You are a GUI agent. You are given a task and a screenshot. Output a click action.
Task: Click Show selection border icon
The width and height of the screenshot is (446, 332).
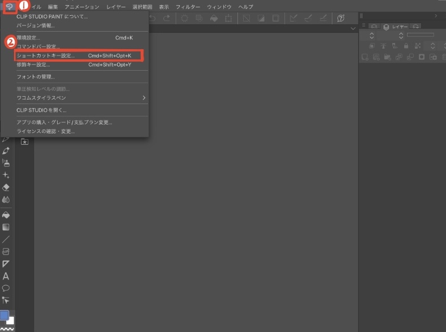coord(276,19)
